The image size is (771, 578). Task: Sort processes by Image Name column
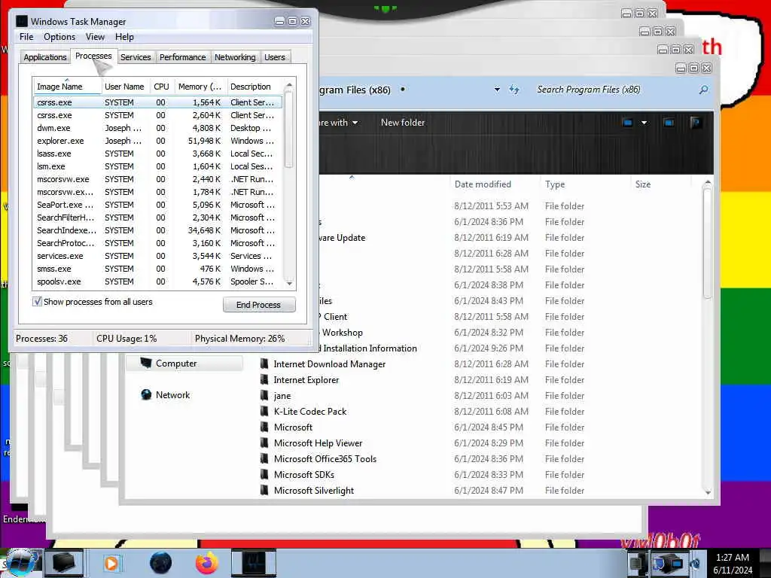(66, 87)
